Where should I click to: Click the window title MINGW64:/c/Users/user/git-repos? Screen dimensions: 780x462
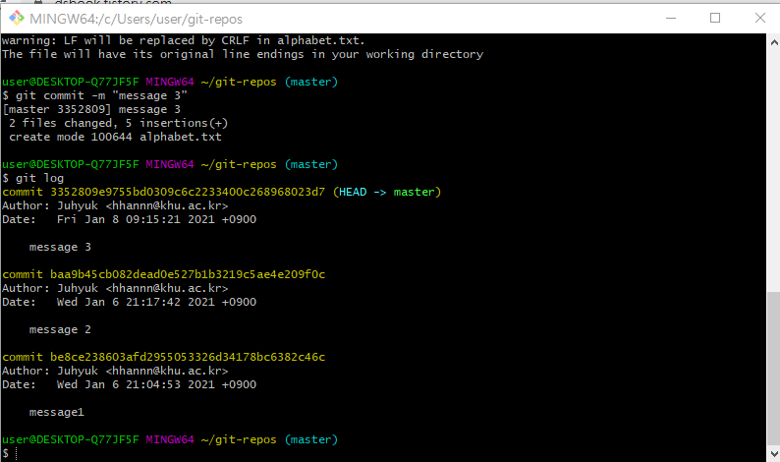click(136, 19)
